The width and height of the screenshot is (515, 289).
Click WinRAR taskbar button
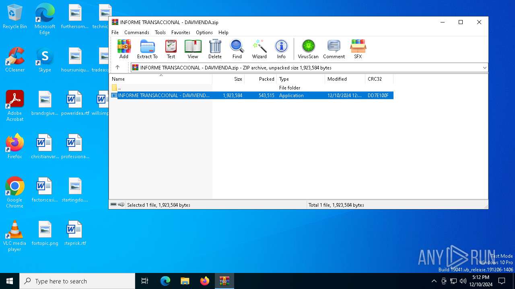click(x=224, y=281)
